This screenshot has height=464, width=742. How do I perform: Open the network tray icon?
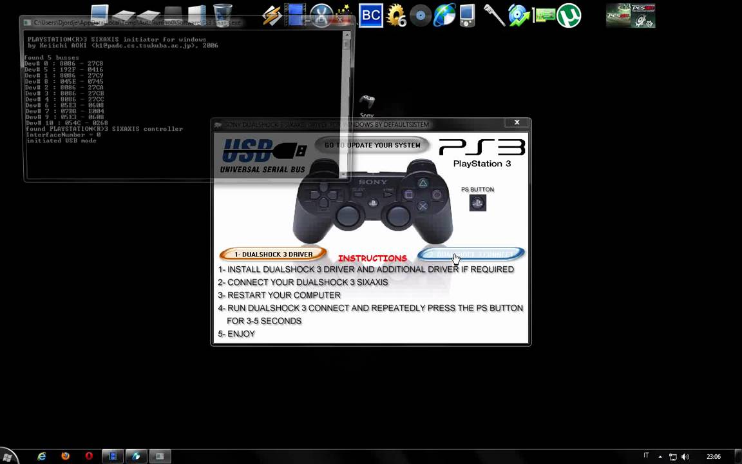point(672,457)
